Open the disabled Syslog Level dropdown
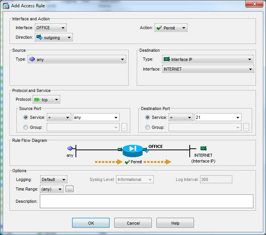Screen dimensions: 266x235 pyautogui.click(x=135, y=179)
